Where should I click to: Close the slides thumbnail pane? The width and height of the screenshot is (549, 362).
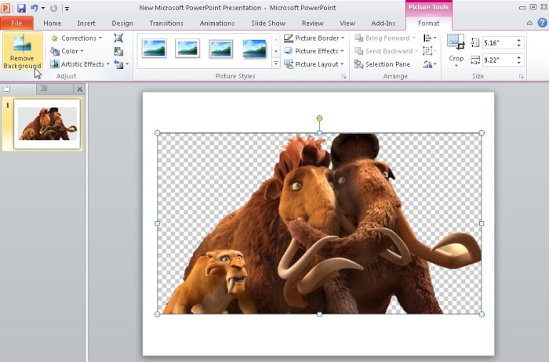[80, 89]
